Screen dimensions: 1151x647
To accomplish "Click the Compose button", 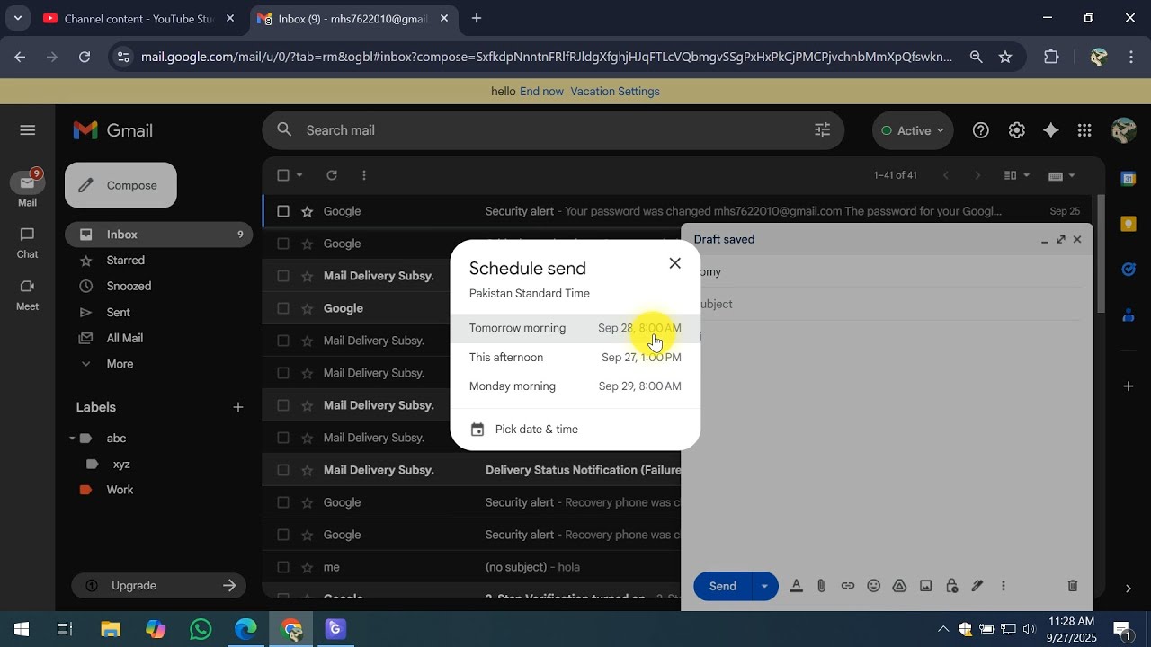I will tap(120, 185).
